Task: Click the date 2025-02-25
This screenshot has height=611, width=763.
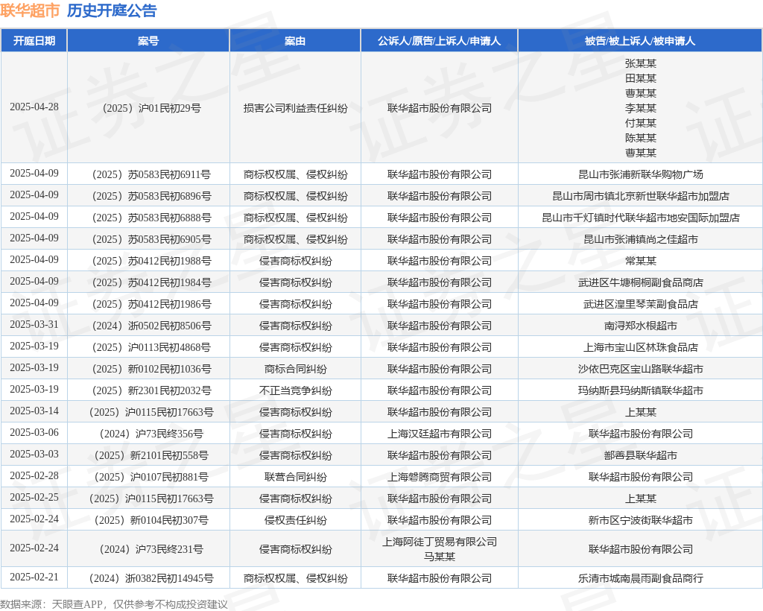Action: [x=34, y=498]
